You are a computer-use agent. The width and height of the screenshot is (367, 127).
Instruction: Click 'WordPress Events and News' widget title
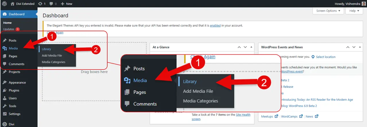pos(282,47)
